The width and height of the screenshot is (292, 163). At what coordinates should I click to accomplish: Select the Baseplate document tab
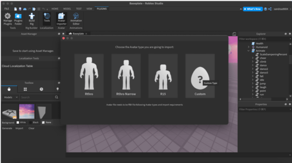click(78, 34)
